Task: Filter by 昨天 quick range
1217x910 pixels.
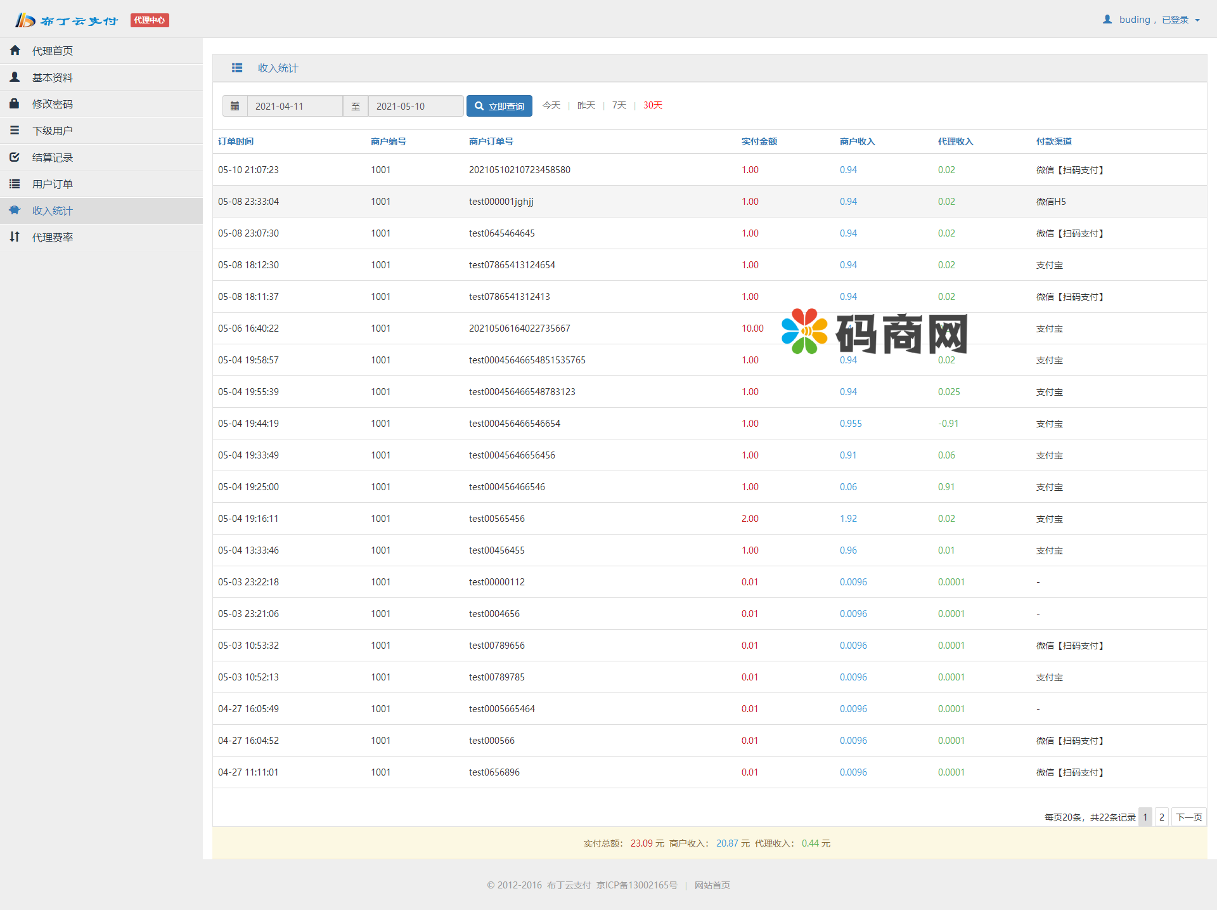Action: point(586,105)
